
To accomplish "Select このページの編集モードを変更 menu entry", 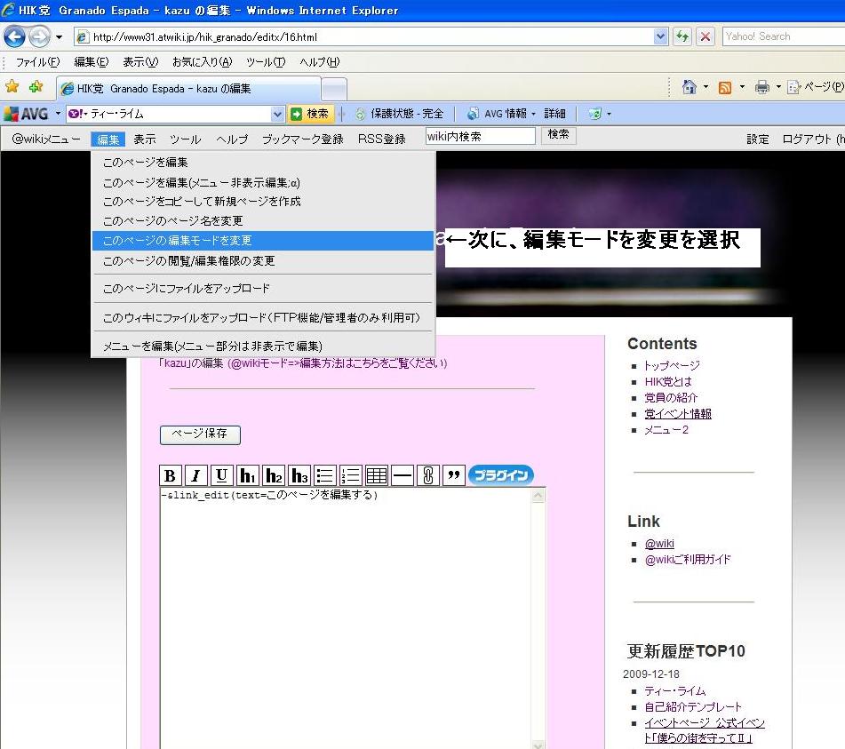I will pos(178,241).
